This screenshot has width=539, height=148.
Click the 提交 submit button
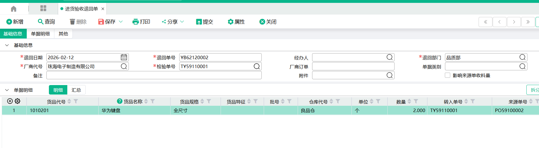pyautogui.click(x=204, y=22)
